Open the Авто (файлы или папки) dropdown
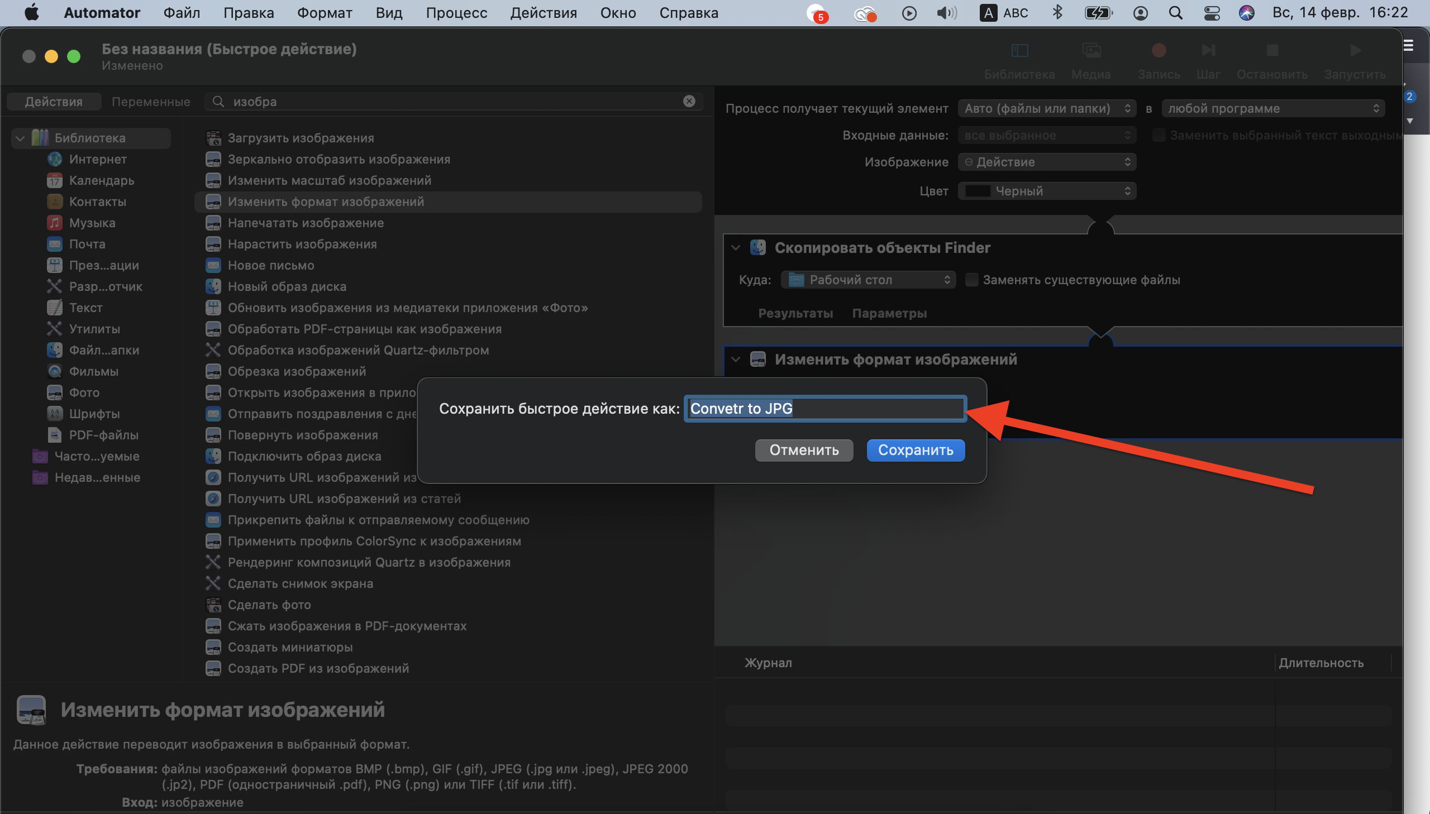Screen dimensions: 1430x814 [1047, 108]
